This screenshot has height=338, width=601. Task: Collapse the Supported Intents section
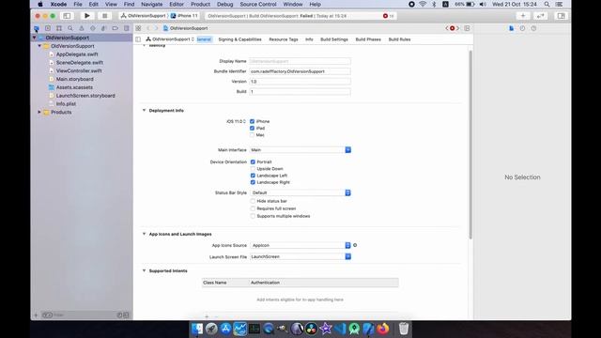coord(144,270)
